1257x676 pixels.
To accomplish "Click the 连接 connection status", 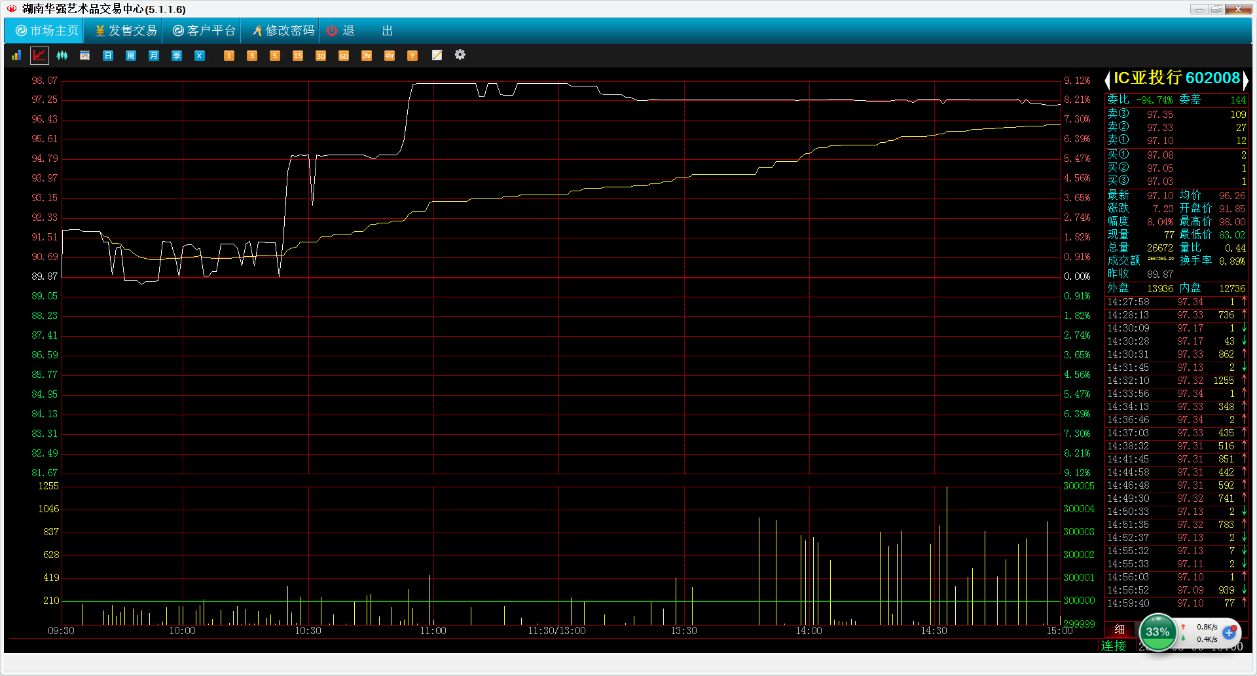I will (x=1114, y=646).
